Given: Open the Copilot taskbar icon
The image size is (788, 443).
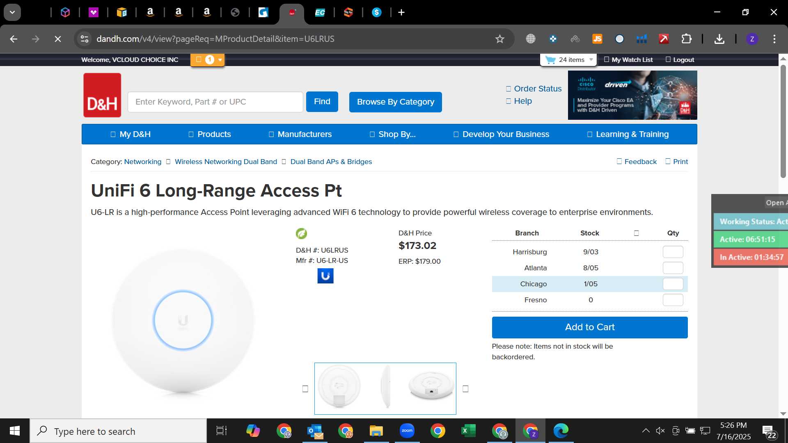Looking at the screenshot, I should [x=253, y=431].
